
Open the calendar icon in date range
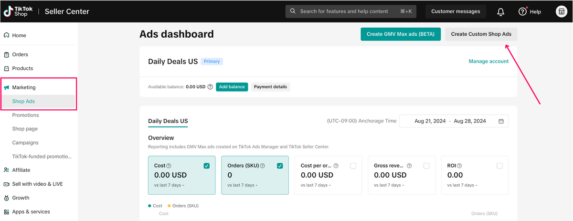[x=501, y=121]
